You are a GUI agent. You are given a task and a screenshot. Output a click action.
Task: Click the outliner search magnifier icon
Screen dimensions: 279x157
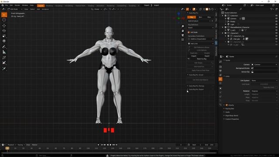[x=241, y=9]
